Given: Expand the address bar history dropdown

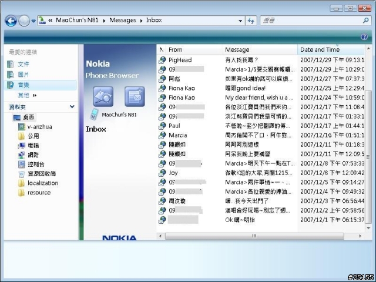Looking at the screenshot, I should pyautogui.click(x=240, y=21).
